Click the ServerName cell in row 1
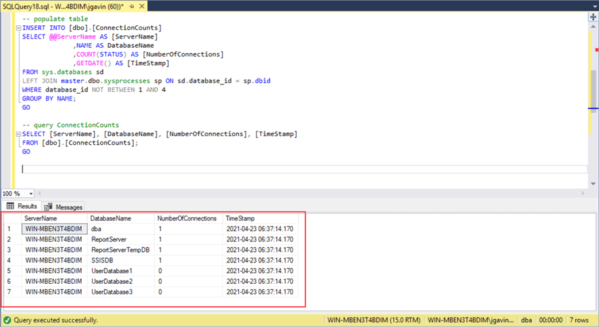The width and height of the screenshot is (599, 327). click(55, 229)
